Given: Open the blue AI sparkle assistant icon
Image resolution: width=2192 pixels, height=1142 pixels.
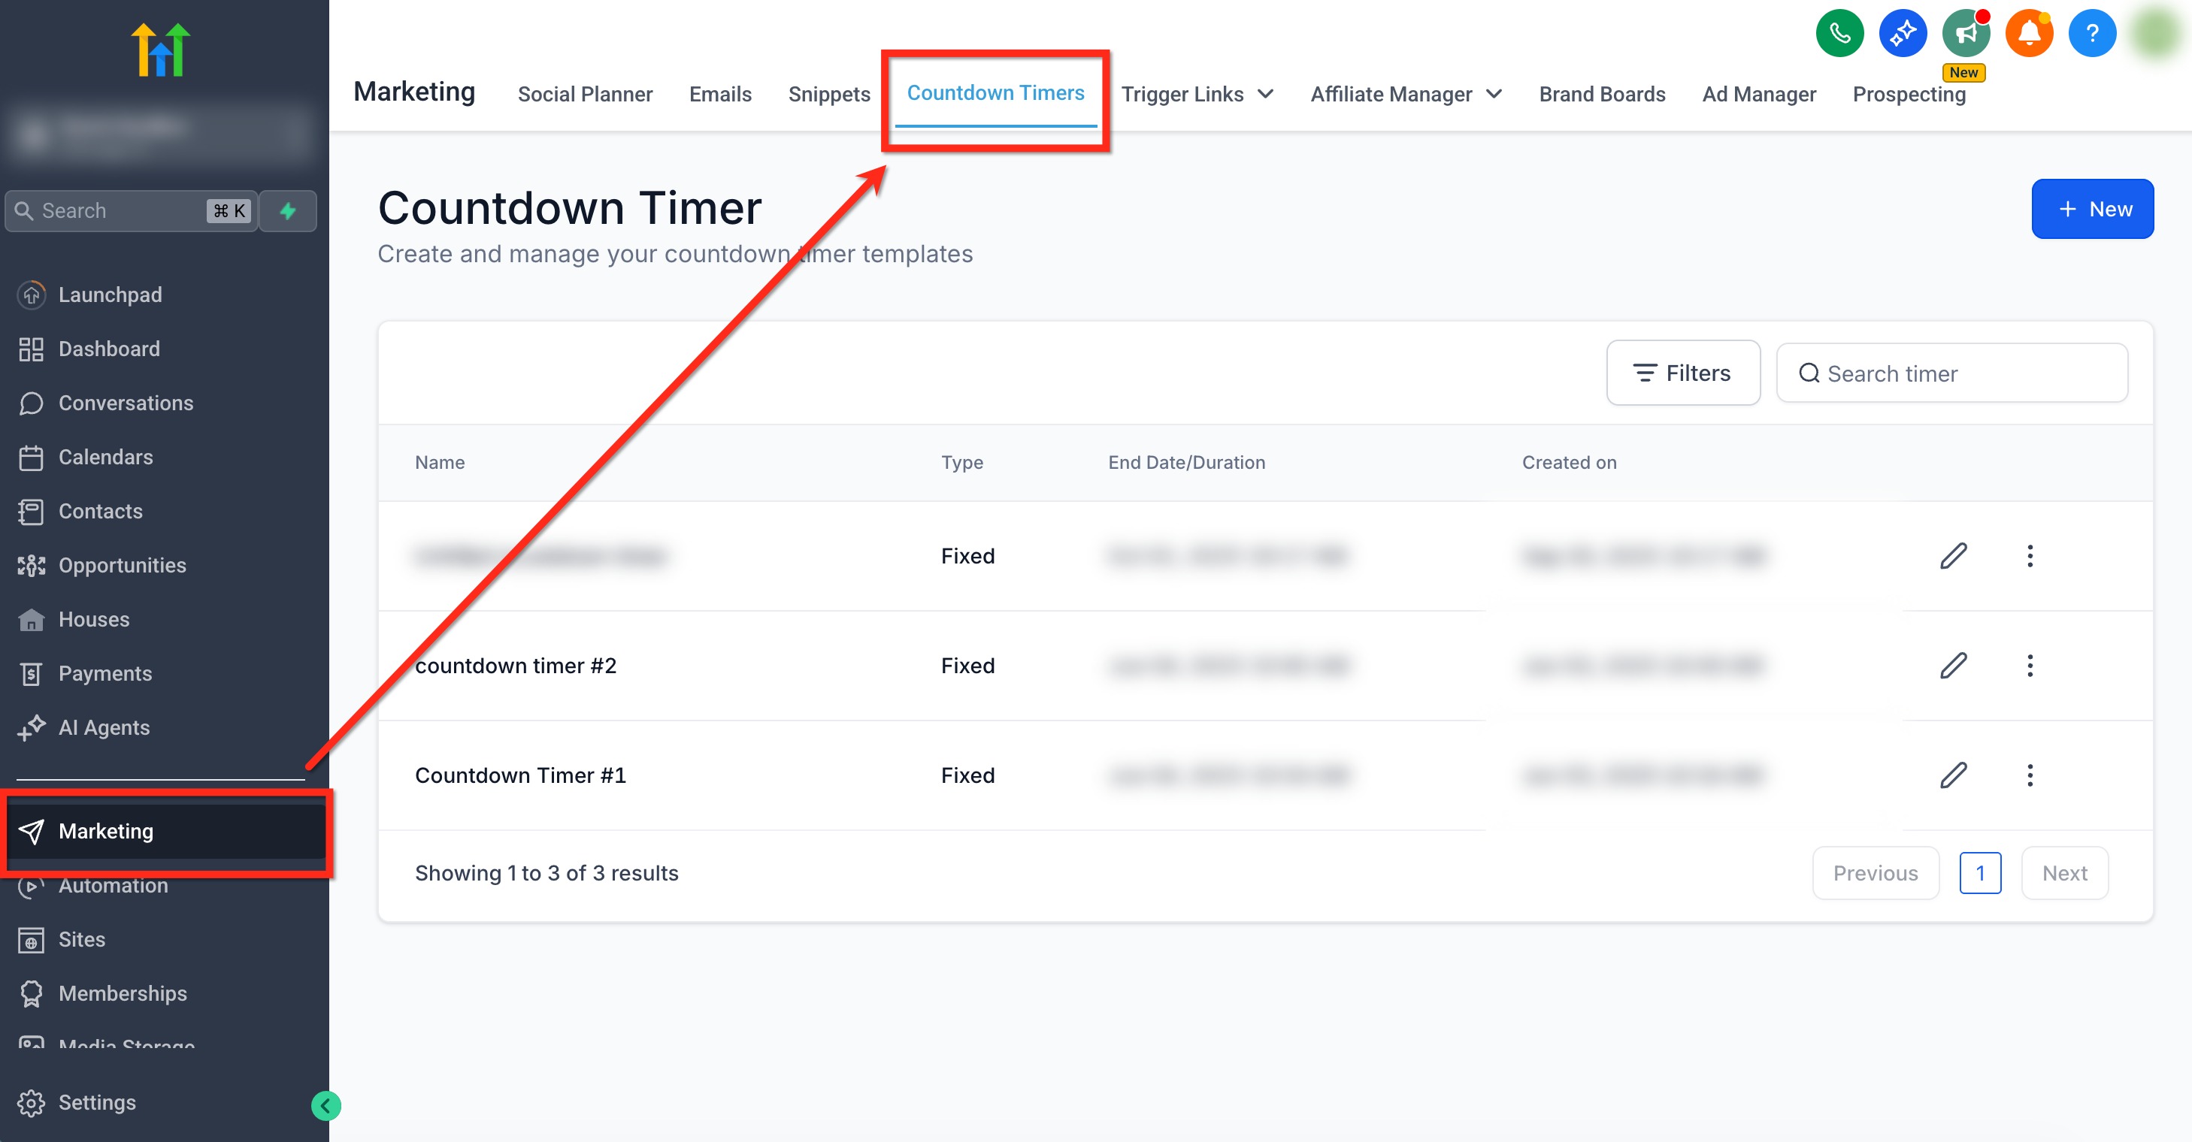Looking at the screenshot, I should click(1902, 34).
